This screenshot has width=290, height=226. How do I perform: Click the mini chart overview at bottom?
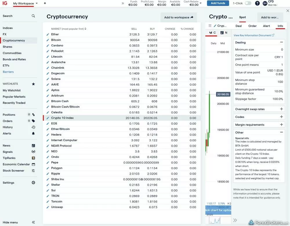(x=218, y=220)
